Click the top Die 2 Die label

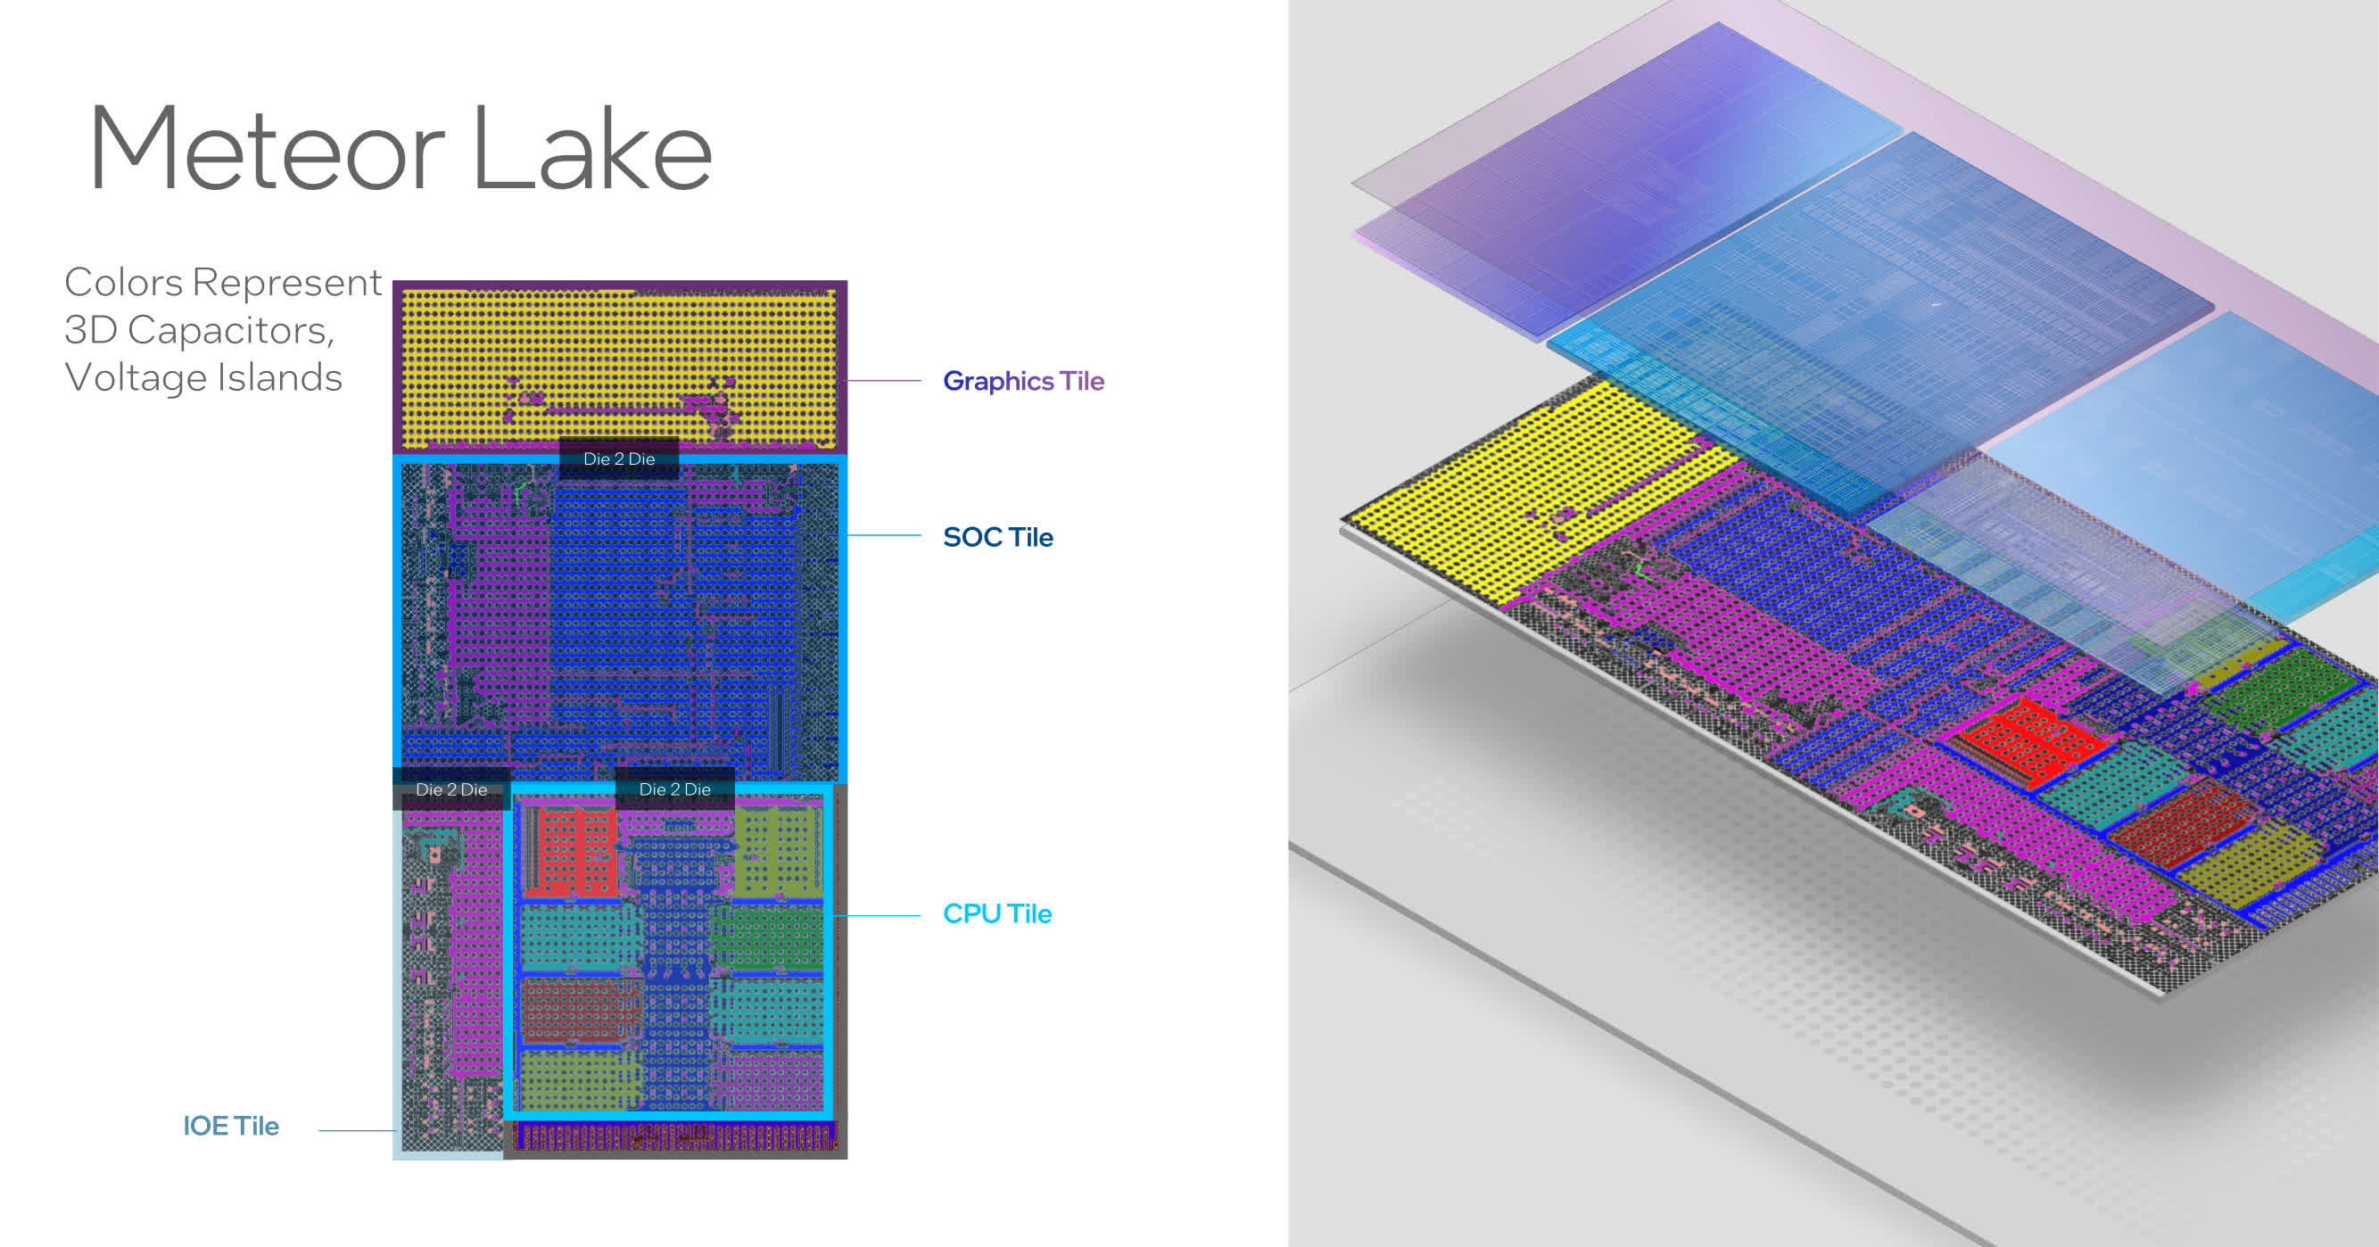coord(619,458)
